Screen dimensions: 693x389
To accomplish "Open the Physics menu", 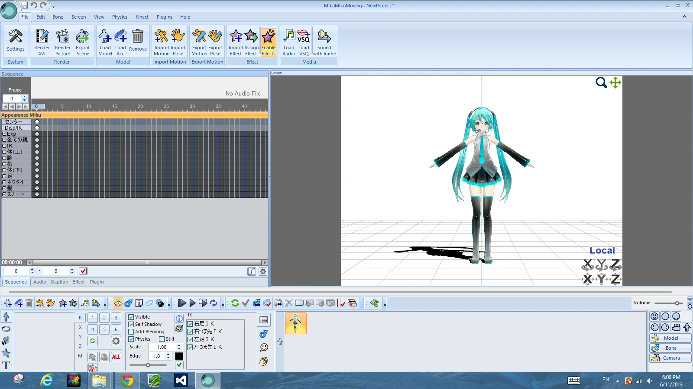I will click(120, 17).
